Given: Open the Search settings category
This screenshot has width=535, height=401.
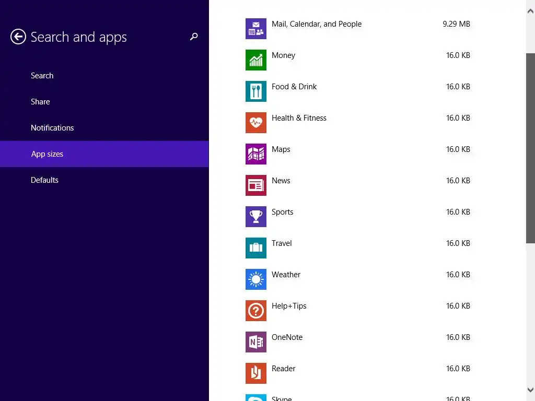Looking at the screenshot, I should pos(104,76).
